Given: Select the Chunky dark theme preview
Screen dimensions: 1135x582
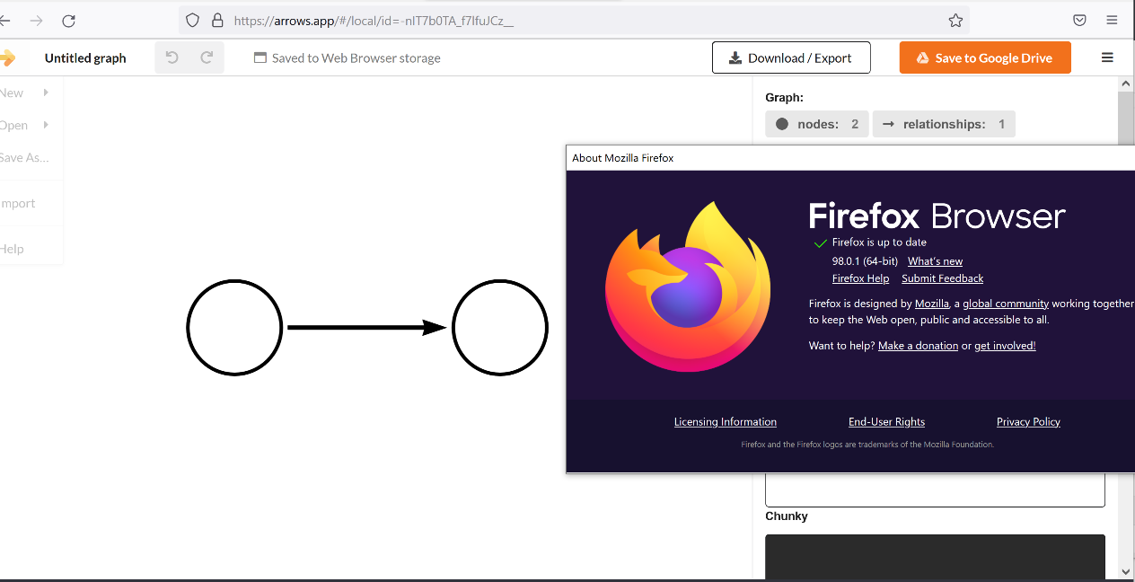Looking at the screenshot, I should click(935, 557).
